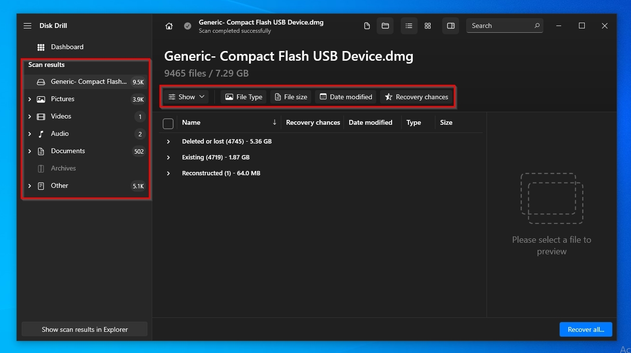The height and width of the screenshot is (353, 631).
Task: Open the Dashboard grid icon
Action: pos(41,47)
